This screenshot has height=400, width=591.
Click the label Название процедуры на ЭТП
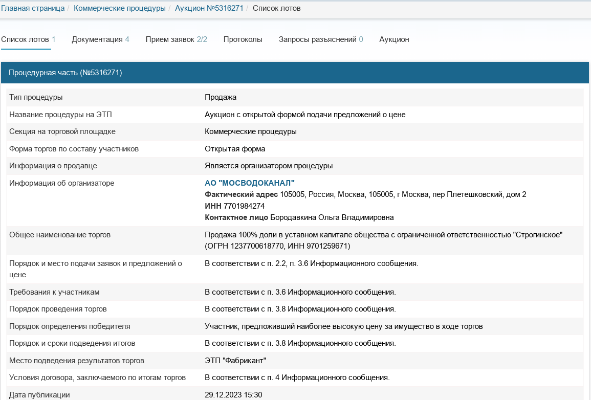(x=60, y=115)
